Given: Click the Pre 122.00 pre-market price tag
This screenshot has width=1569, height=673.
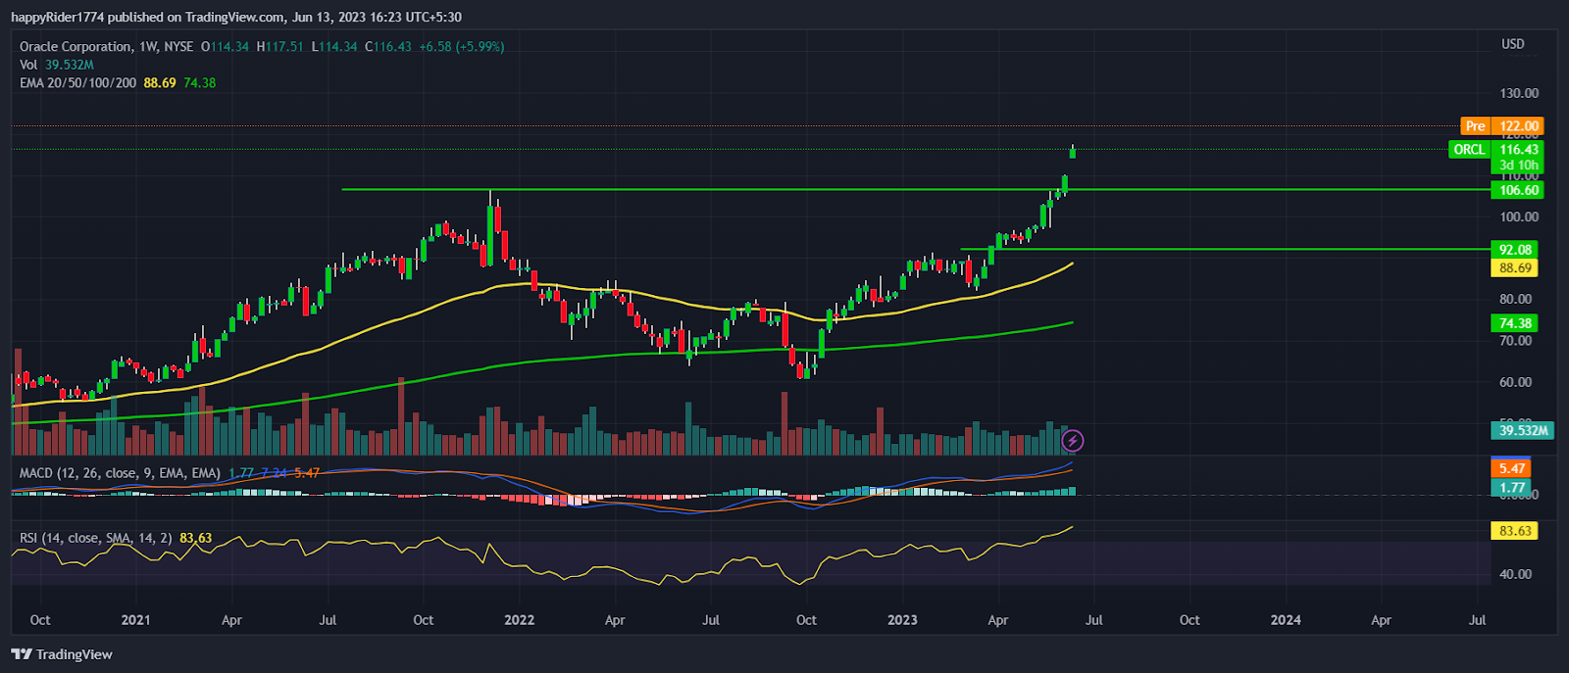Looking at the screenshot, I should (1502, 126).
